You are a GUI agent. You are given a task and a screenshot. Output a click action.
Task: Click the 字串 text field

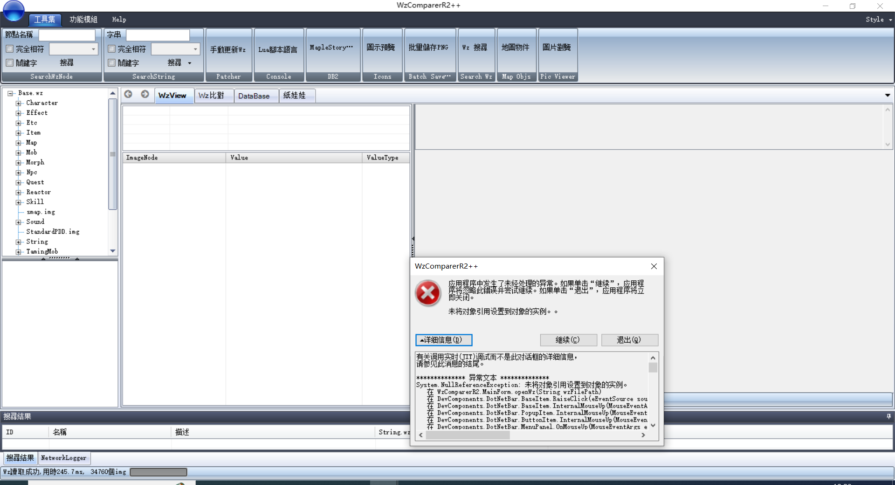(158, 35)
